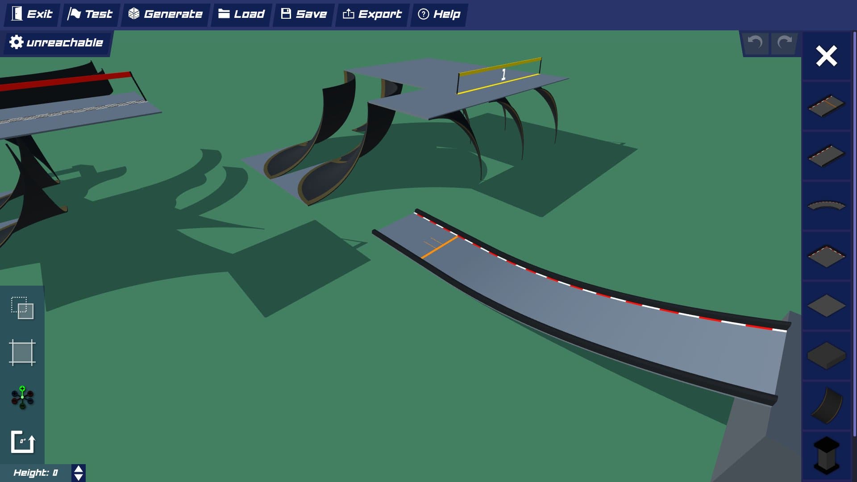
Task: Decrease the Height value
Action: pos(79,477)
